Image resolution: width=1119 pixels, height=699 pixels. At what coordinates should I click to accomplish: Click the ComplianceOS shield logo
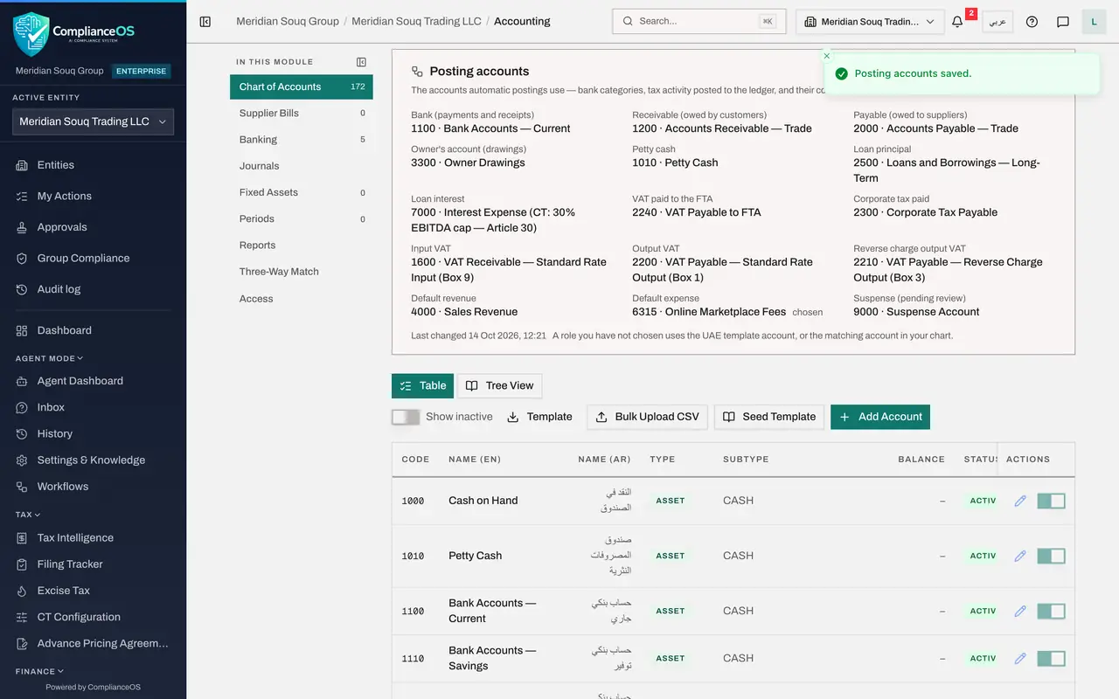click(x=31, y=33)
